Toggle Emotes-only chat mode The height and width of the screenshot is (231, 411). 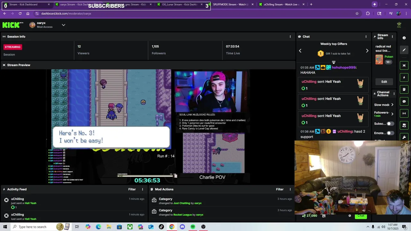click(x=390, y=133)
